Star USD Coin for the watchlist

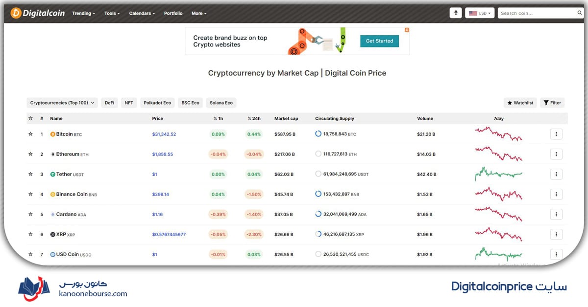30,255
